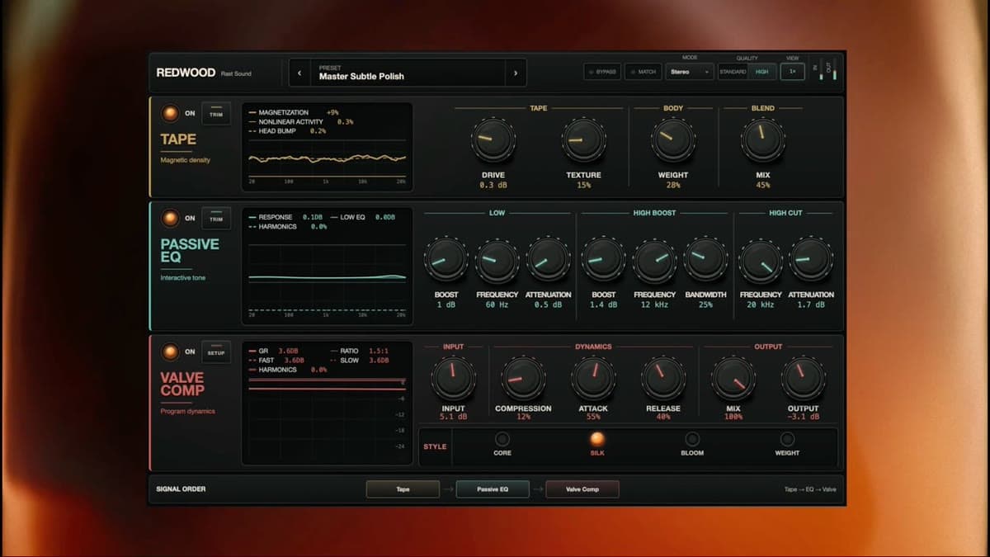Click the Release value 40%
Screen dimensions: 990x557
(663, 417)
